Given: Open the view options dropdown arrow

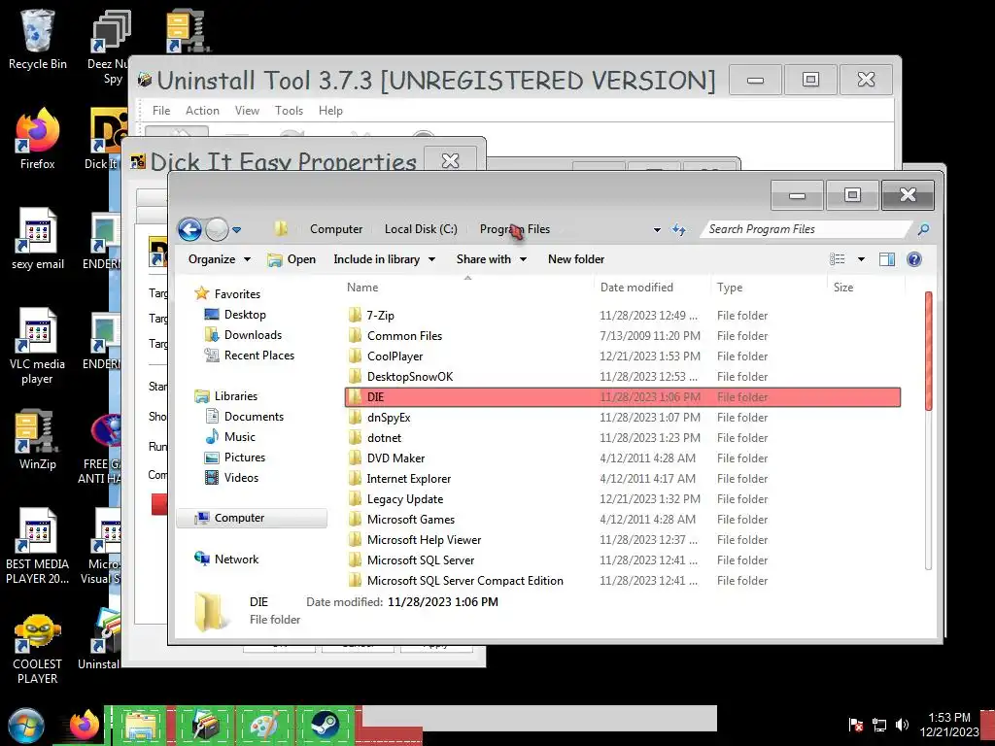Looking at the screenshot, I should click(x=861, y=258).
